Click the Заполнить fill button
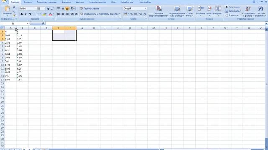This screenshot has height=150, width=268. (x=232, y=11)
